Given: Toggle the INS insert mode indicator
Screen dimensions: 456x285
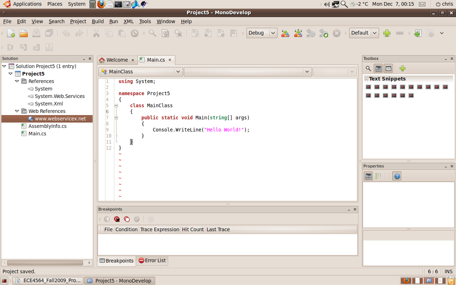Looking at the screenshot, I should coord(448,271).
